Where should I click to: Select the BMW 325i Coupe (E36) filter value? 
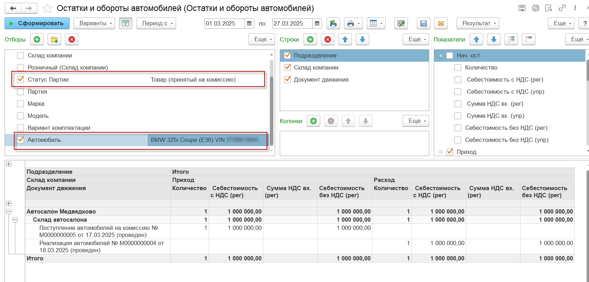click(207, 140)
